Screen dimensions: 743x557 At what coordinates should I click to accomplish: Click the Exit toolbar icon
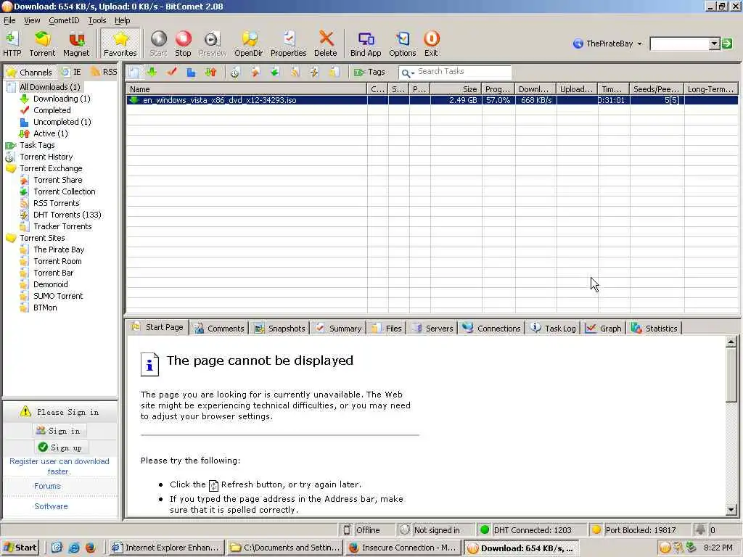coord(431,44)
